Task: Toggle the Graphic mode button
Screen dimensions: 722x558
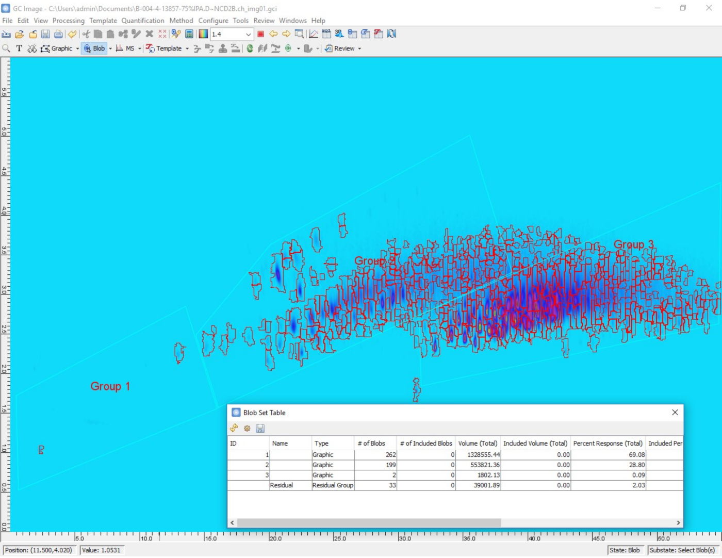Action: (57, 48)
